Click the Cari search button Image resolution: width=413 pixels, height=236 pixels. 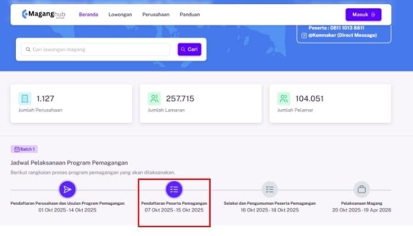point(189,49)
